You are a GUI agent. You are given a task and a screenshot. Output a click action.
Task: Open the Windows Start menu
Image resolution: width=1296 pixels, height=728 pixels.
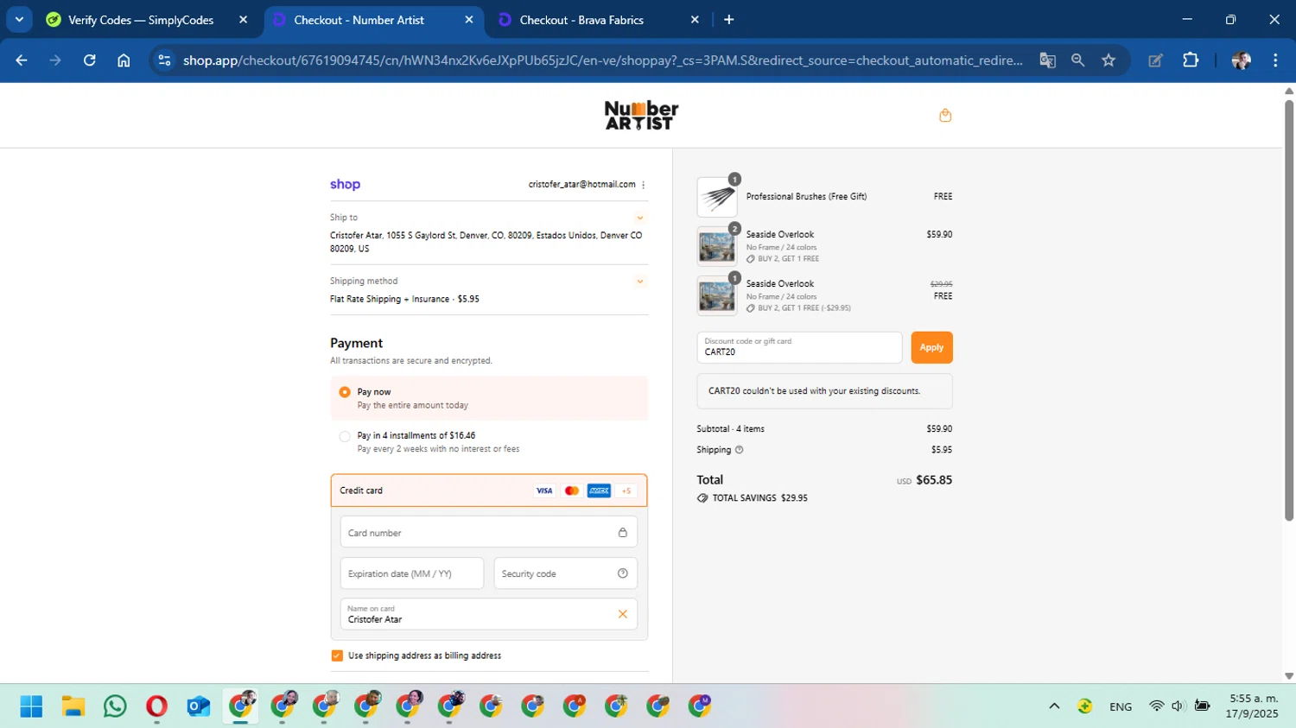pyautogui.click(x=31, y=706)
